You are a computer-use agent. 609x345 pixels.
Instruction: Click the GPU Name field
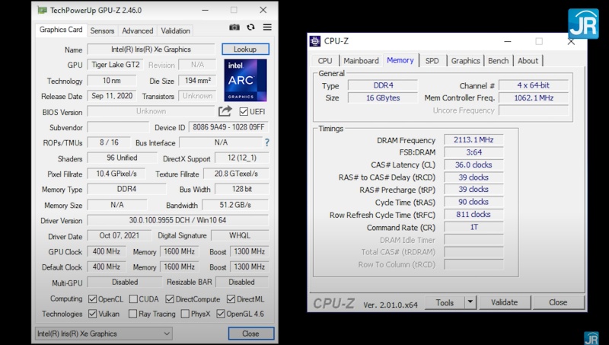[x=151, y=50]
